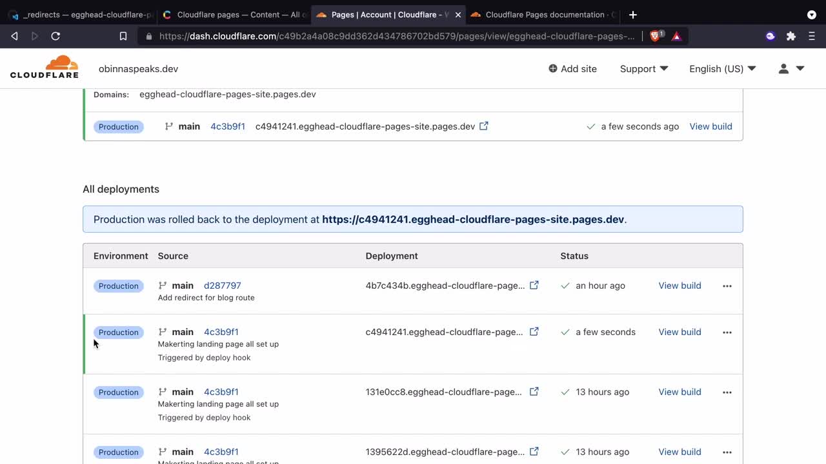Screen dimensions: 826x464
Task: Click the d287797 commit hash link
Action: [222, 285]
